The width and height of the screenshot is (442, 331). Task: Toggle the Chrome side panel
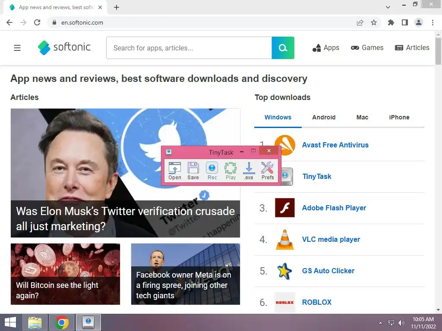[x=405, y=22]
